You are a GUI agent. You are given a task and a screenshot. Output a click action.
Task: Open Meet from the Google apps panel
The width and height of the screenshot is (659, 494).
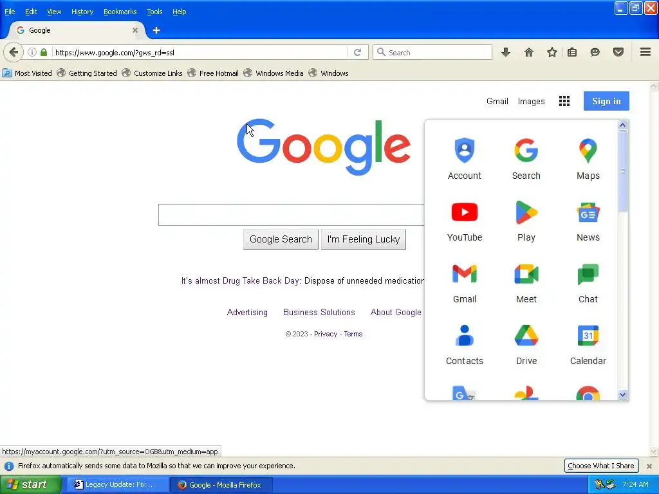(x=526, y=283)
